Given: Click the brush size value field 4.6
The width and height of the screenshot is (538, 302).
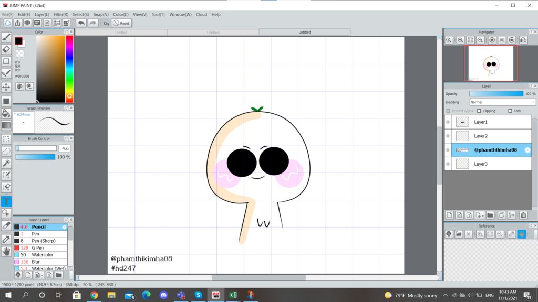Looking at the screenshot, I should [x=65, y=148].
